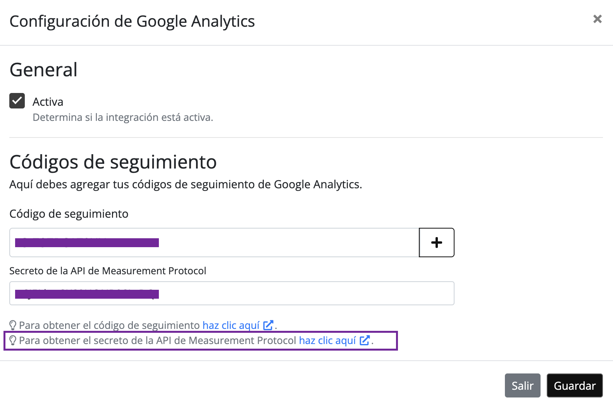Save settings with the Guardar button
Viewport: 613px width, 406px height.
(x=574, y=385)
